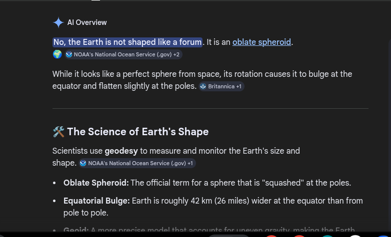This screenshot has height=237, width=391.
Task: Click the AI Overview sparkle icon
Action: click(58, 22)
